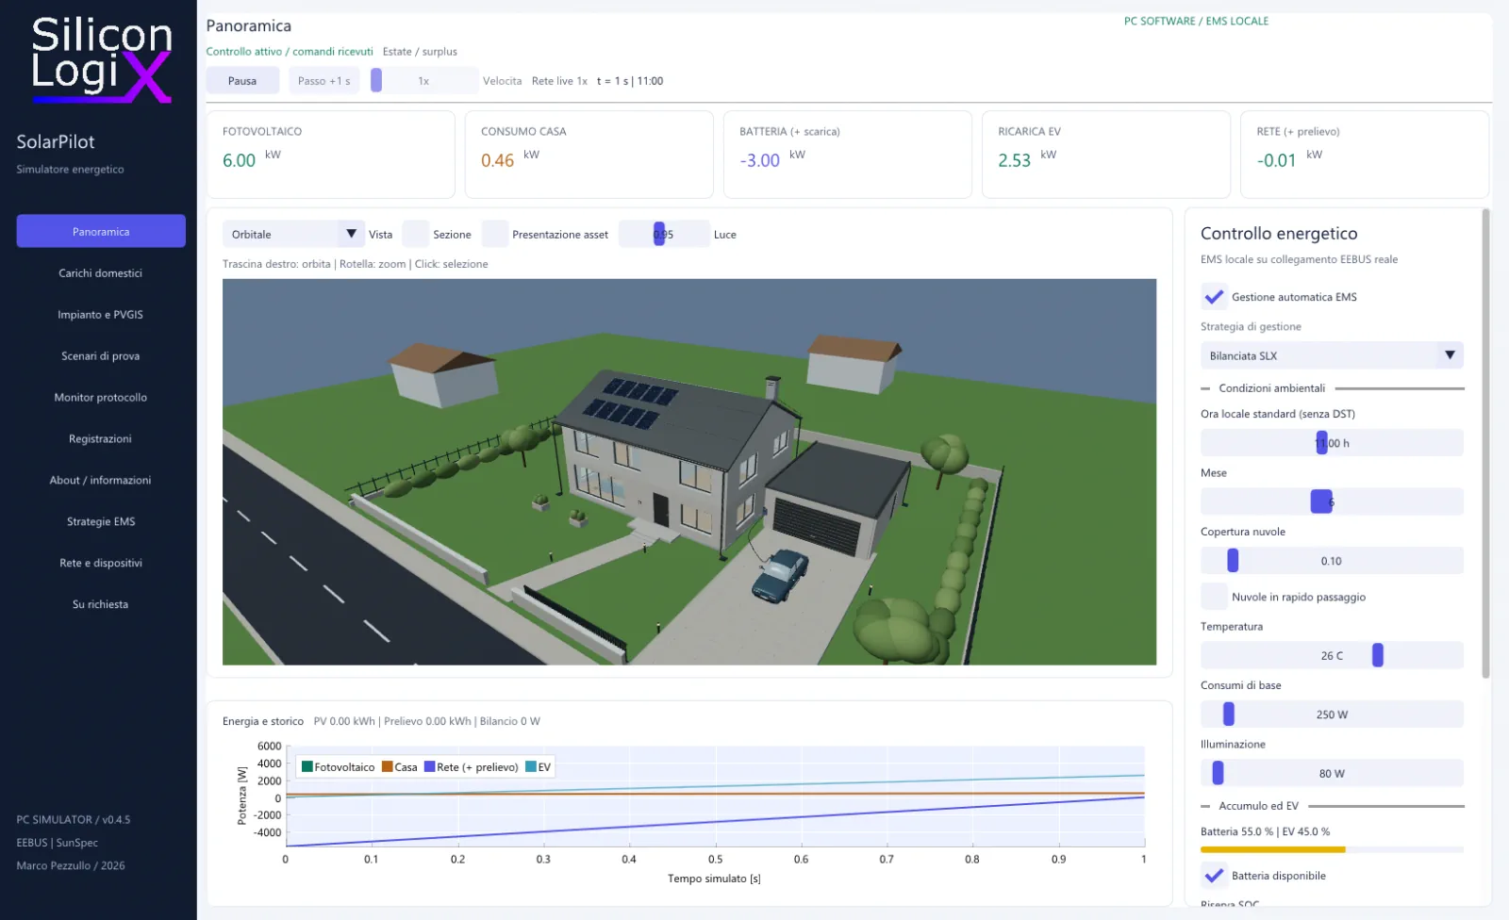Open Rete e dispositivi page
This screenshot has height=920, width=1509.
(x=101, y=563)
